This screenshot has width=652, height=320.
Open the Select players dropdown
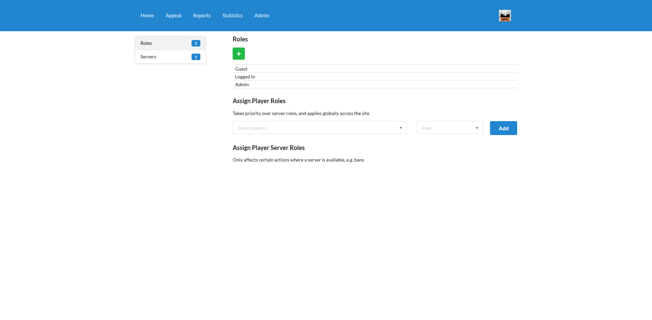coord(320,128)
